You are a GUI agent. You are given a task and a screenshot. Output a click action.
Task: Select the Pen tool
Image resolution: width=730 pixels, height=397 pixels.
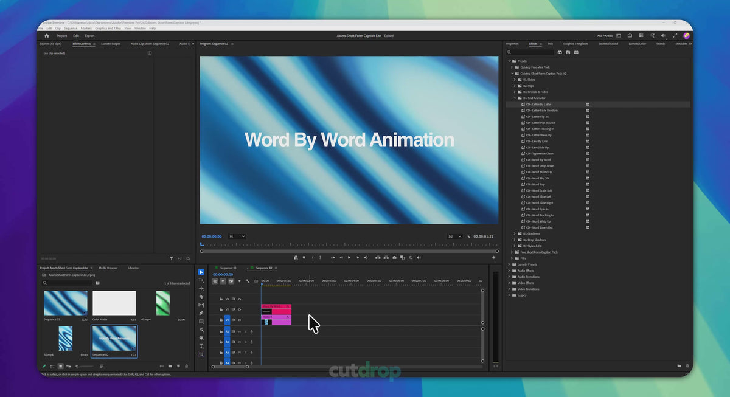tap(201, 313)
